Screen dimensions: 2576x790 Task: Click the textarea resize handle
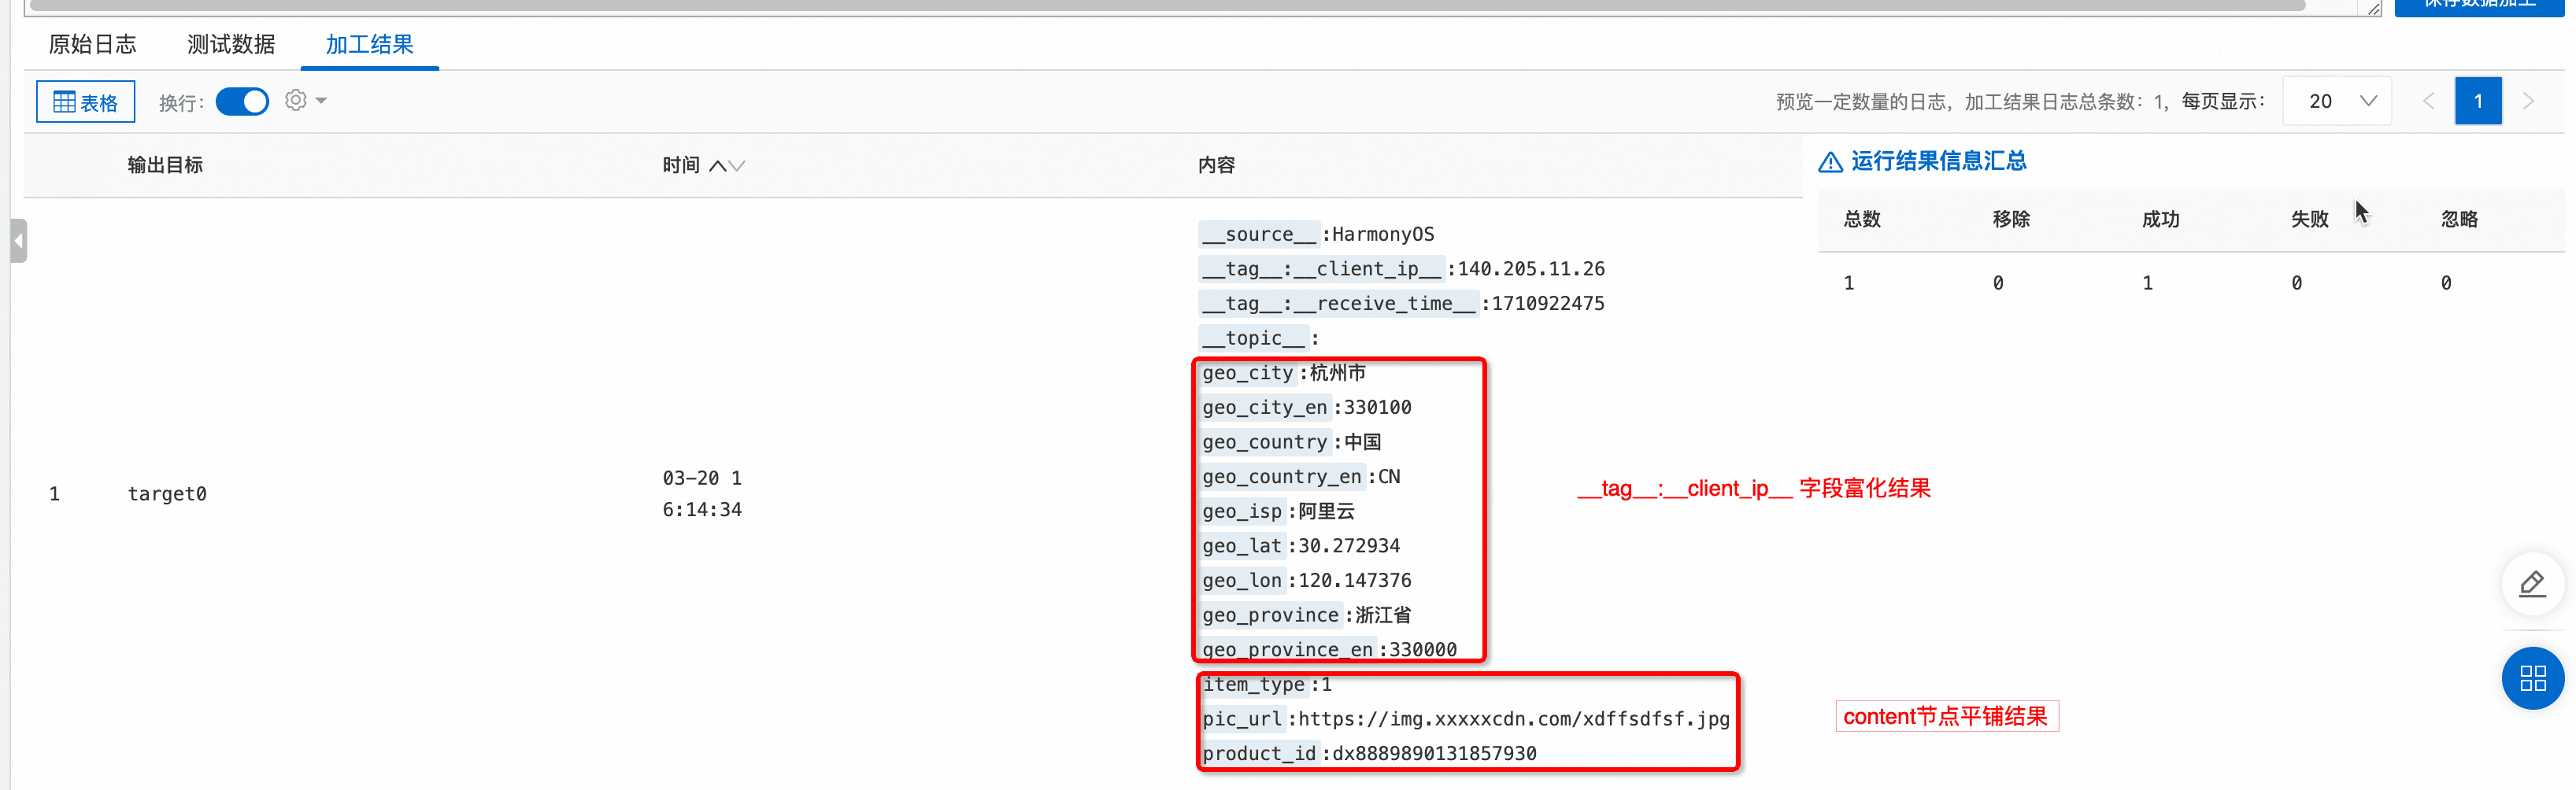(x=2373, y=8)
